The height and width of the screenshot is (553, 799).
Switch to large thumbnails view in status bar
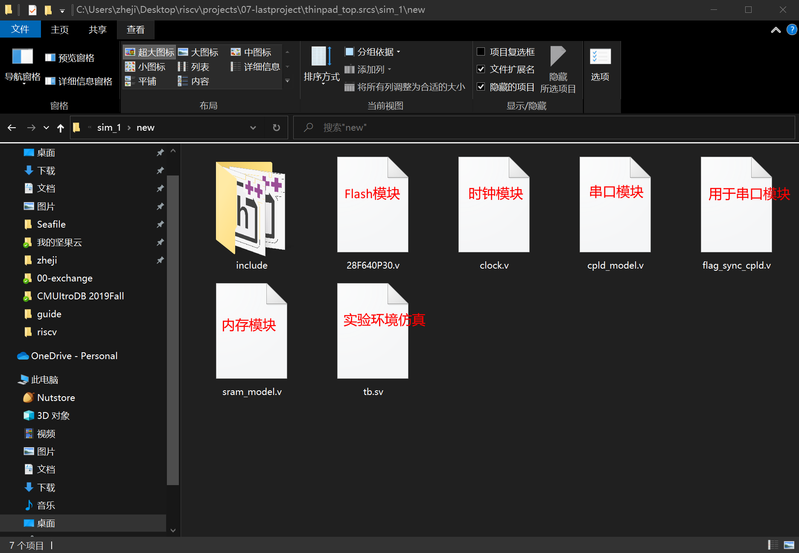click(789, 545)
